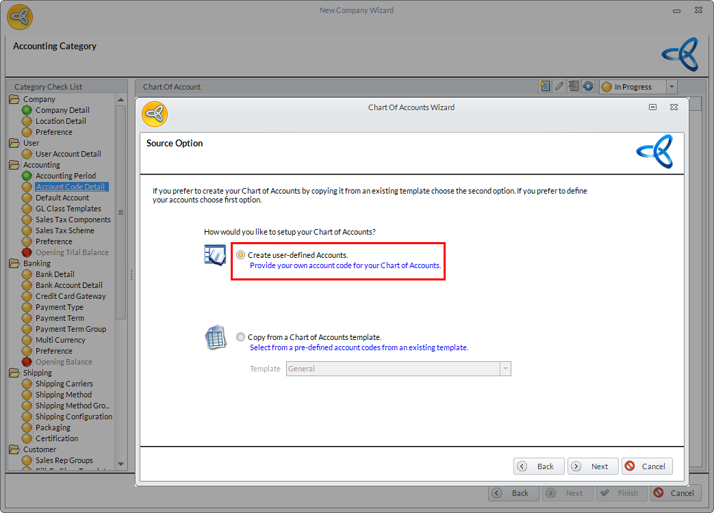Click orange status icon beside Credit Card Gateway
The width and height of the screenshot is (714, 513).
pyautogui.click(x=27, y=296)
